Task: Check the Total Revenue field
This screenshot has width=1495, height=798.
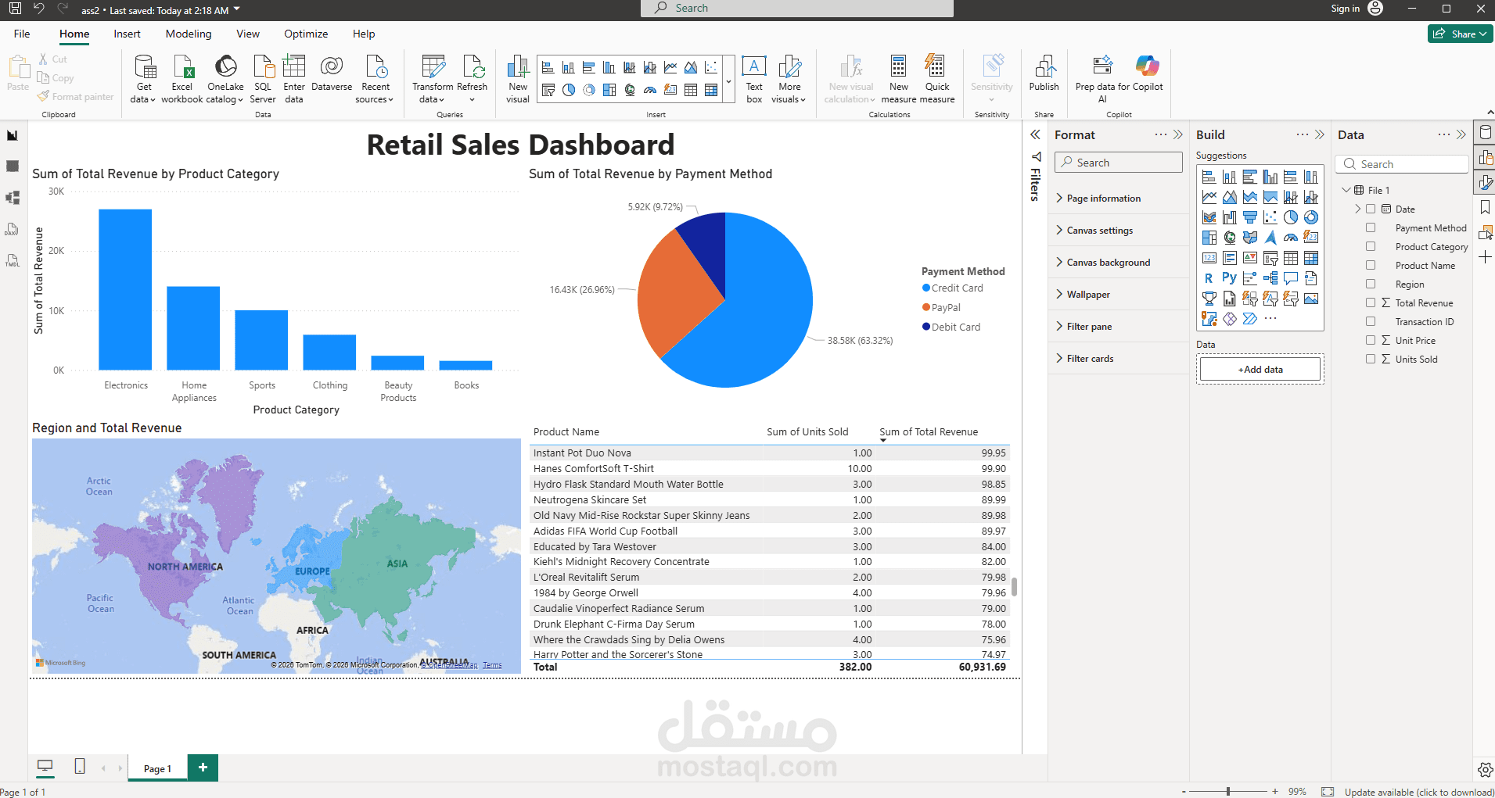Action: pyautogui.click(x=1371, y=302)
